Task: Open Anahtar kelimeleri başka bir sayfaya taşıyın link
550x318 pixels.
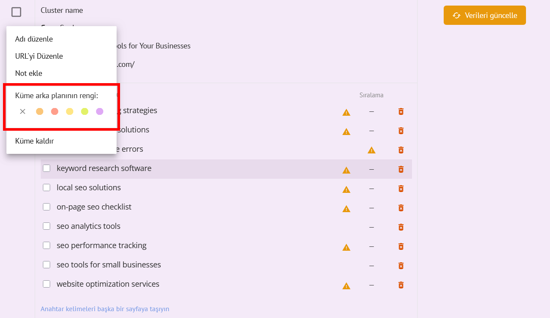Action: point(105,309)
